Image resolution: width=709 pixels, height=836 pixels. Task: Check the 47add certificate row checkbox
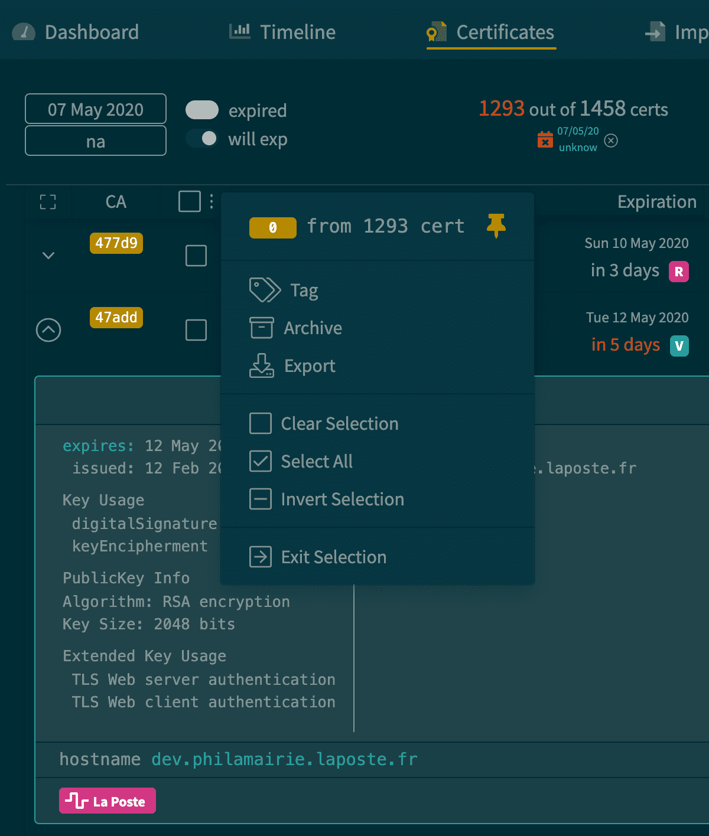coord(196,330)
